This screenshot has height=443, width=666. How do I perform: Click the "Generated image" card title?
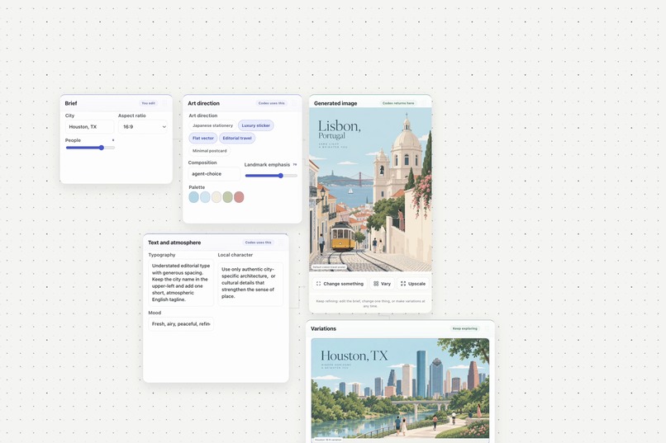[335, 103]
